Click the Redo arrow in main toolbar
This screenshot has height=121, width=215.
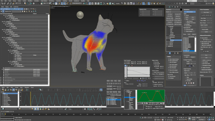(x=5, y=3)
